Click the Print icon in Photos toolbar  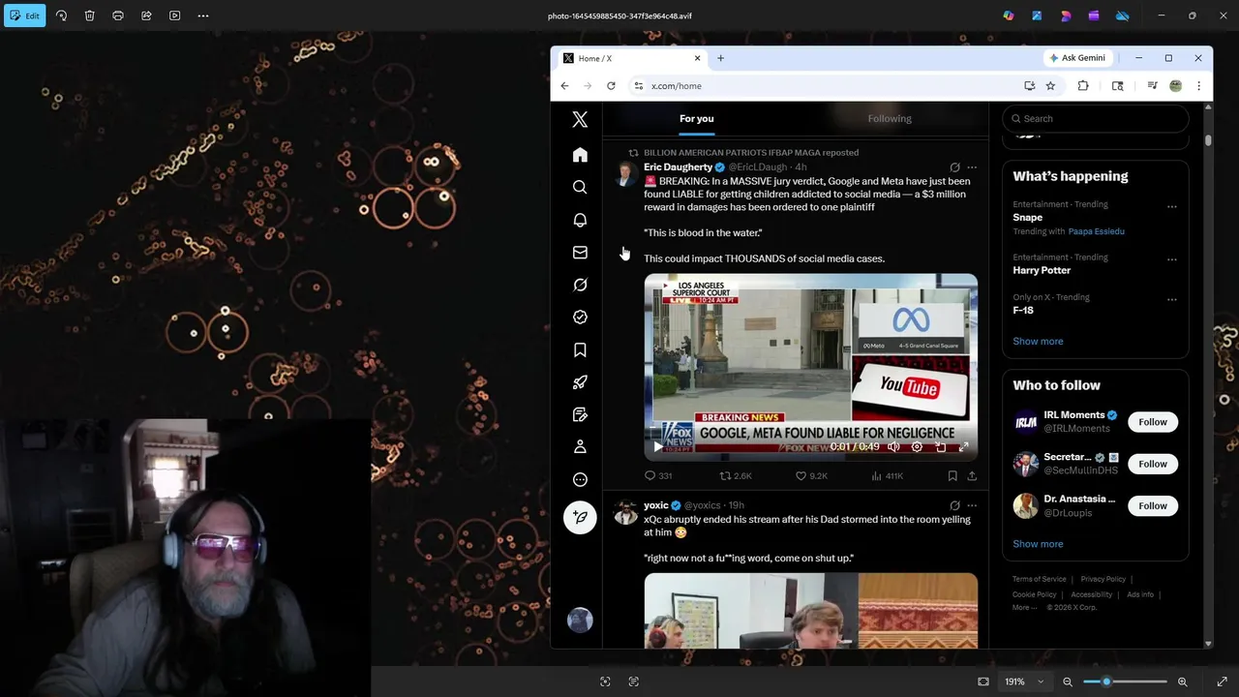[118, 15]
